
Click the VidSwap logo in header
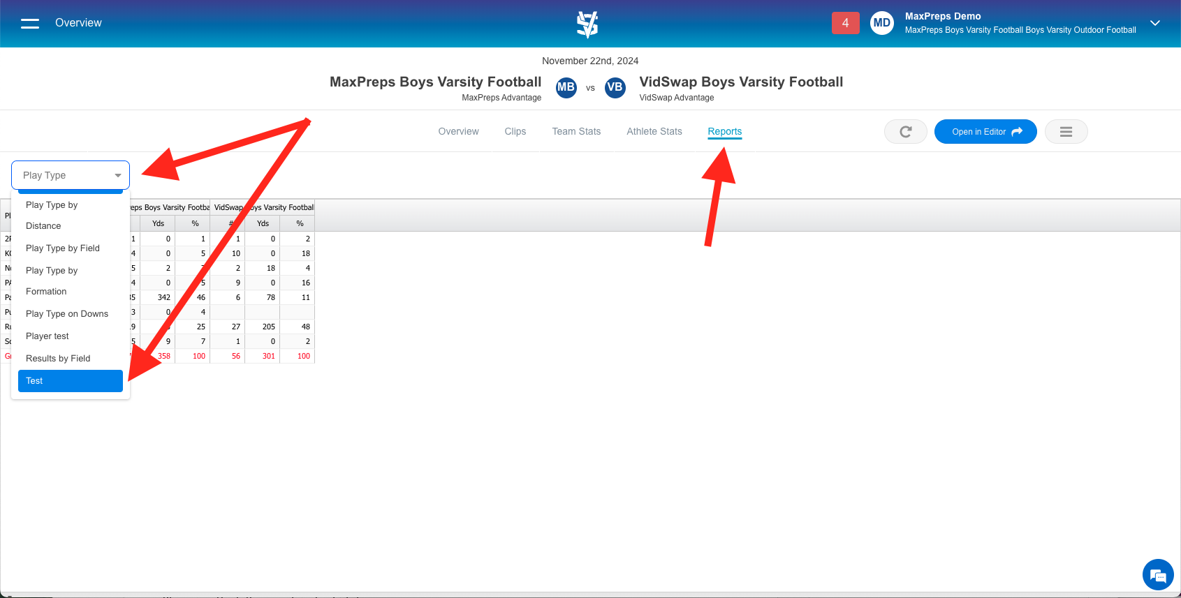587,24
